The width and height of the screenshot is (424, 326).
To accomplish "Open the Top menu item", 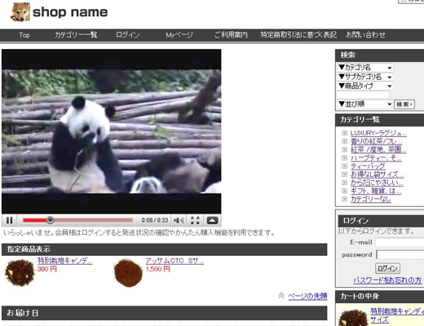I will pos(24,35).
